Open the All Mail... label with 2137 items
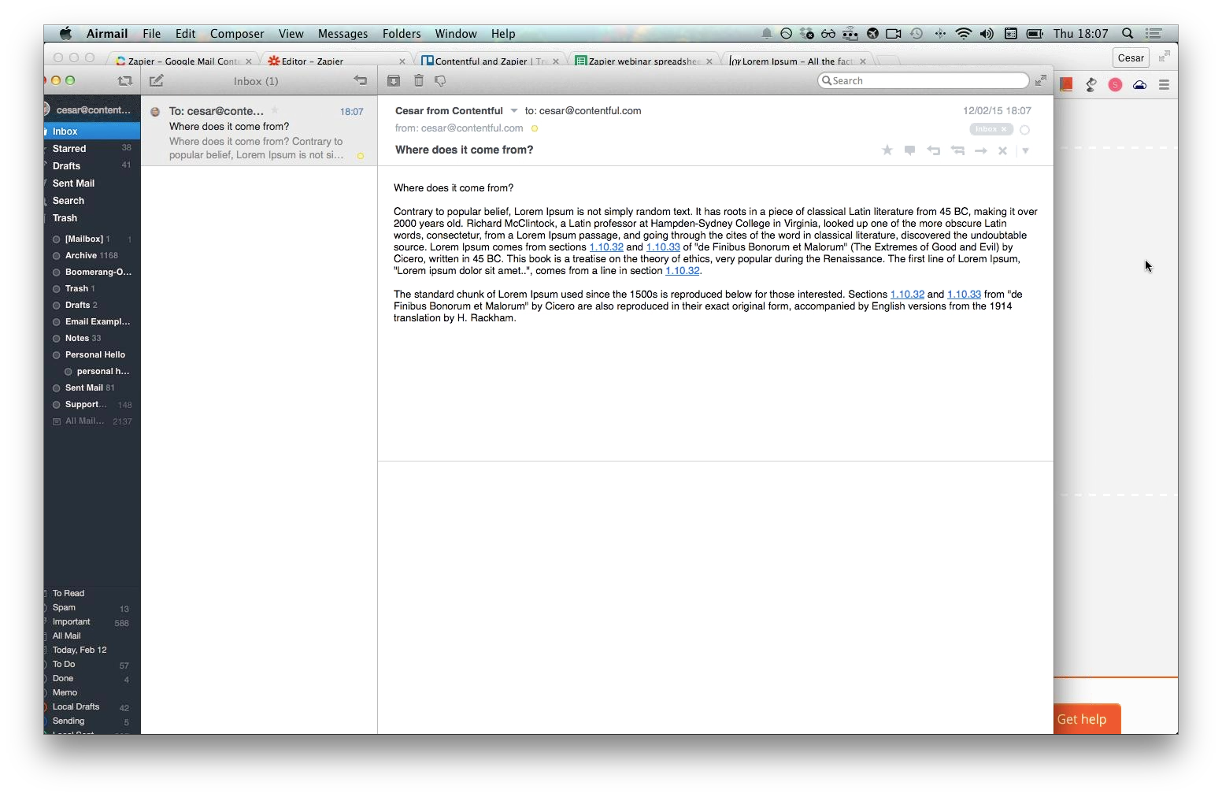 point(92,421)
